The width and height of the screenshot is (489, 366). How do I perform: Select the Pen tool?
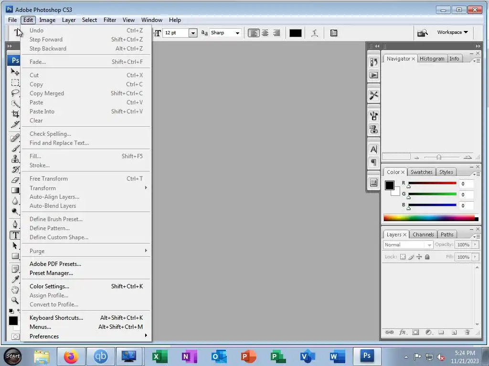click(x=15, y=224)
